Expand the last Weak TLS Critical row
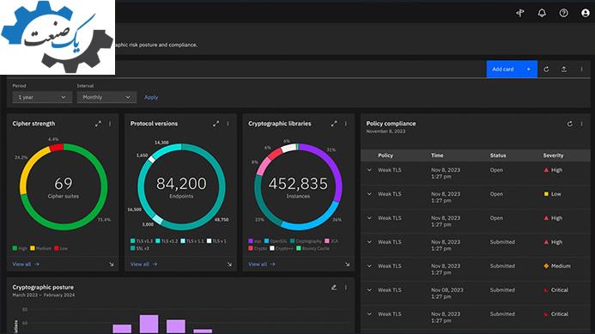The image size is (595, 334). pos(369,314)
